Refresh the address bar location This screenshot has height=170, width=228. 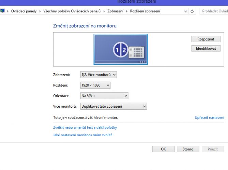[192, 11]
